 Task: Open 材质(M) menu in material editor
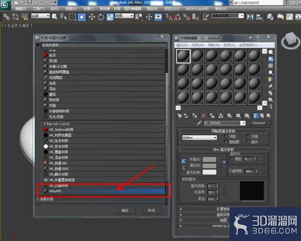coord(197,45)
